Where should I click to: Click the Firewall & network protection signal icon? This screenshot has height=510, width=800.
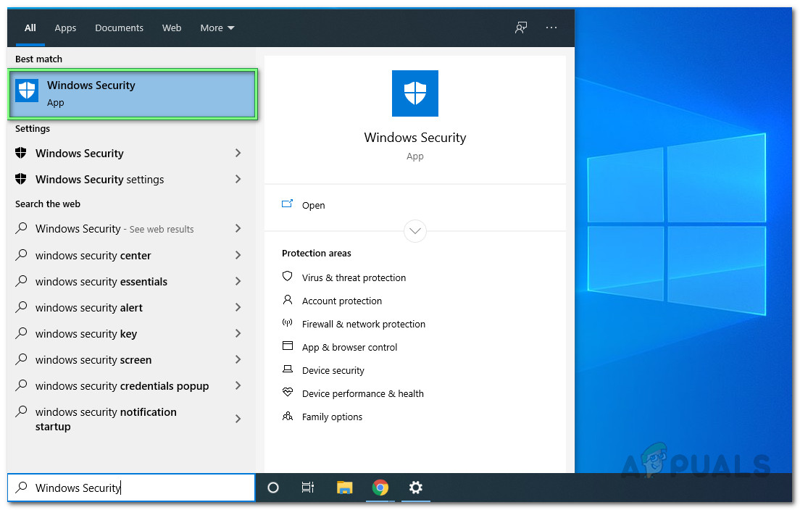pyautogui.click(x=287, y=323)
